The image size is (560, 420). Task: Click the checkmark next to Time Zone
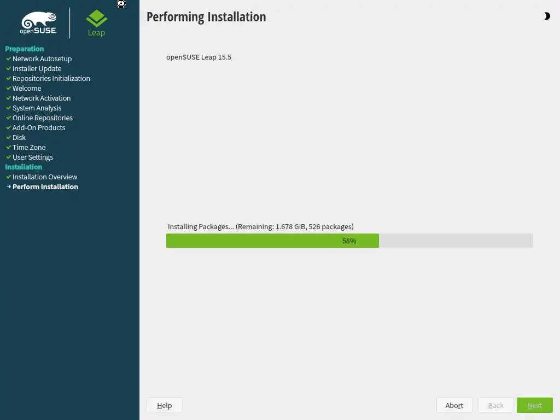pyautogui.click(x=8, y=147)
